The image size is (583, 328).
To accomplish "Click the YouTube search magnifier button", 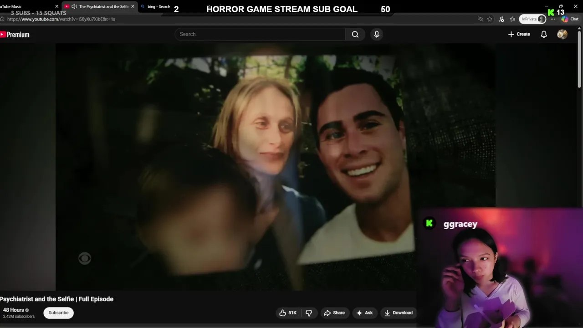I will coord(355,34).
